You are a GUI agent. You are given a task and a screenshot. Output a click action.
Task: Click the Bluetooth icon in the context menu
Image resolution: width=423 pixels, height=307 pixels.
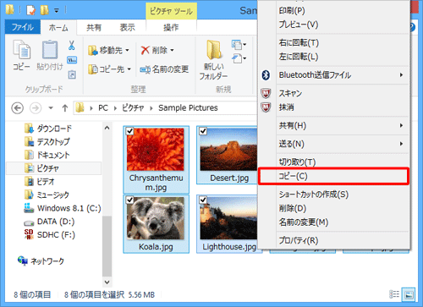coord(266,75)
